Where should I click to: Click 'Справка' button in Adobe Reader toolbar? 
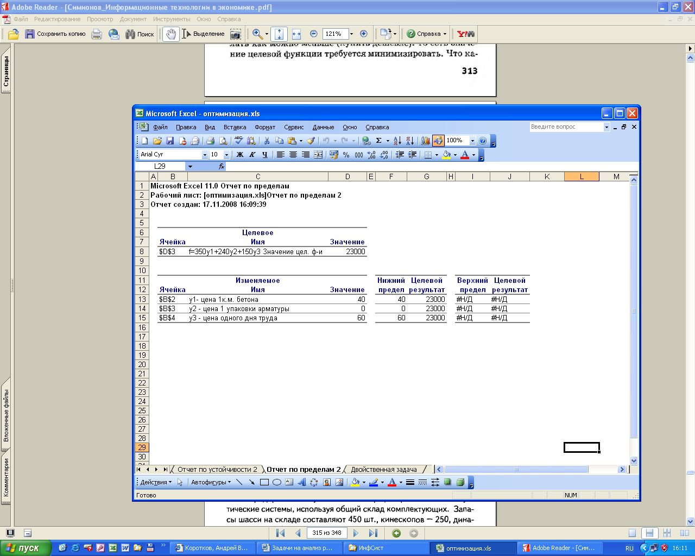pyautogui.click(x=427, y=34)
